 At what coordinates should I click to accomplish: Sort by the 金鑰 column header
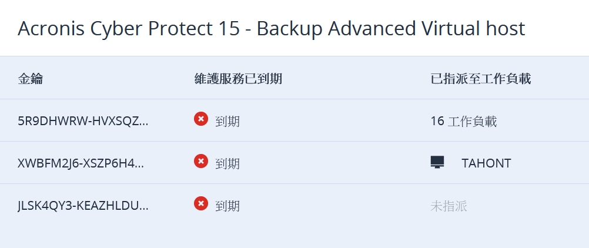click(x=30, y=79)
